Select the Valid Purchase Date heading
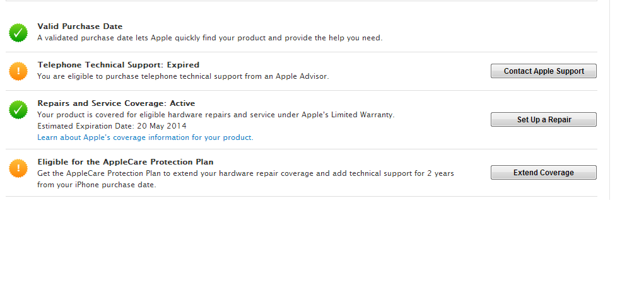627x290 pixels. click(x=80, y=26)
